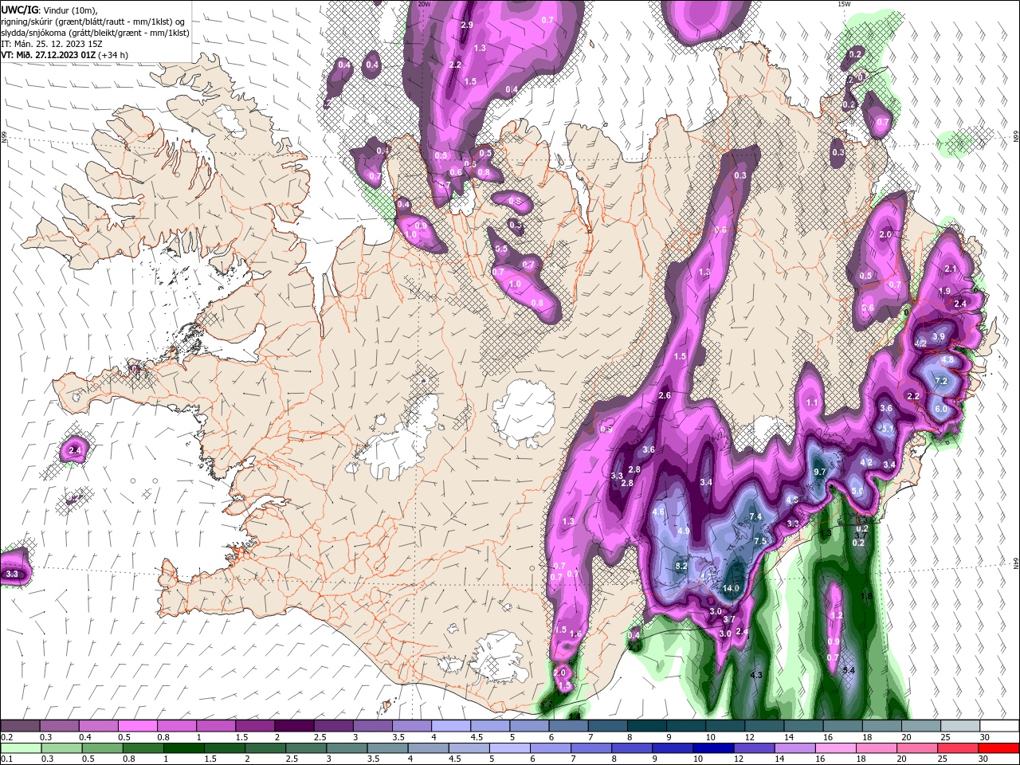
Task: Click the 2.9 value in the north
Action: (467, 25)
